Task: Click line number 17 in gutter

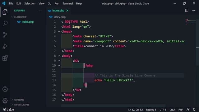Action: point(54,100)
